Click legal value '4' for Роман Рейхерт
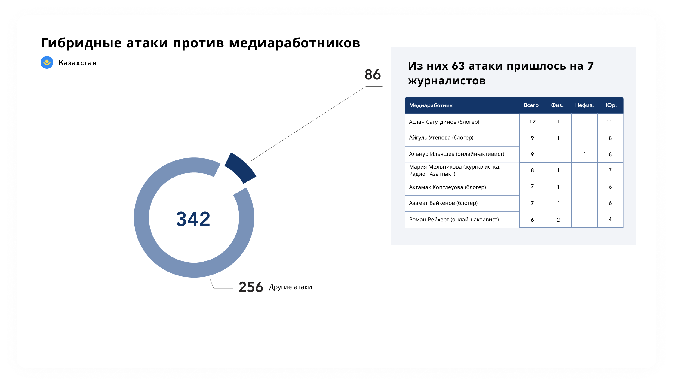The width and height of the screenshot is (673, 386). (610, 219)
